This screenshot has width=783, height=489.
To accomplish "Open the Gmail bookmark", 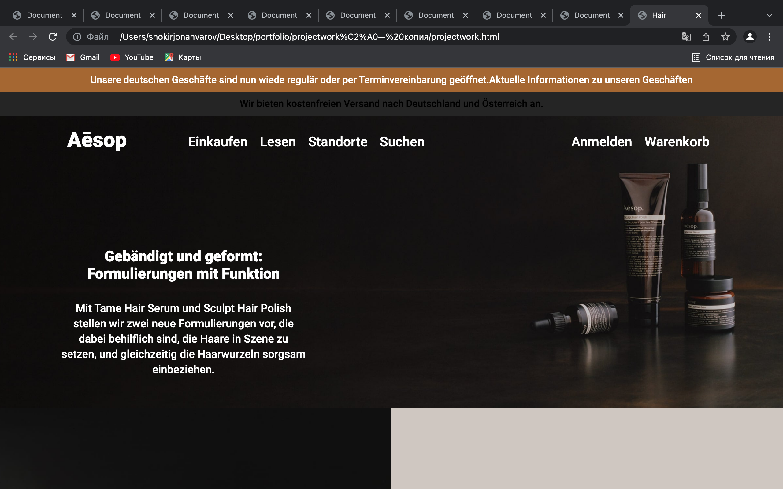I will [83, 57].
